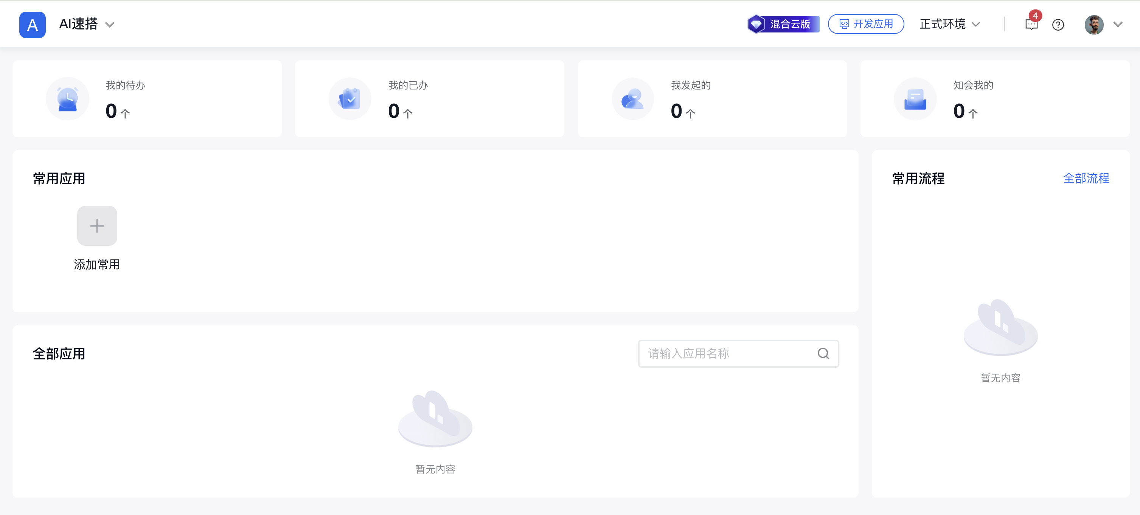Image resolution: width=1140 pixels, height=515 pixels.
Task: Click the search magnifier icon
Action: pyautogui.click(x=823, y=353)
